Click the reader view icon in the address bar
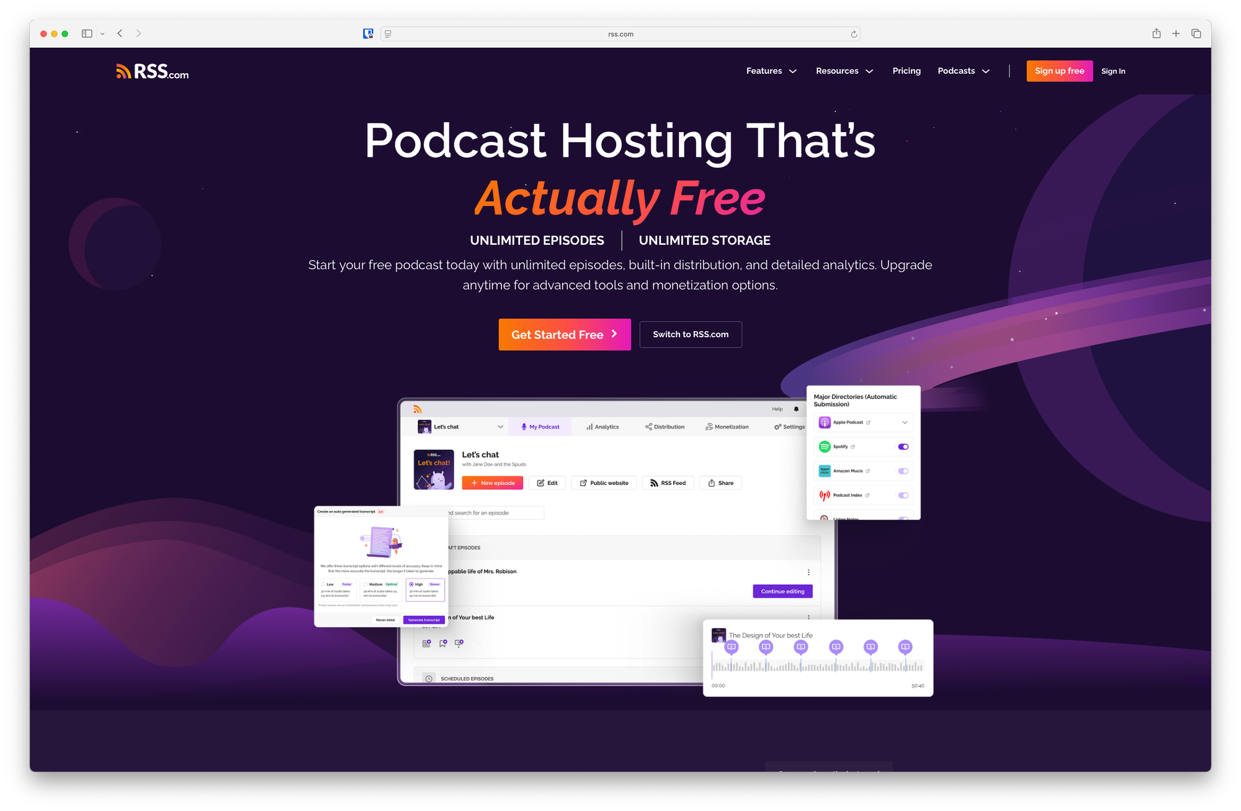This screenshot has height=811, width=1241. (388, 34)
